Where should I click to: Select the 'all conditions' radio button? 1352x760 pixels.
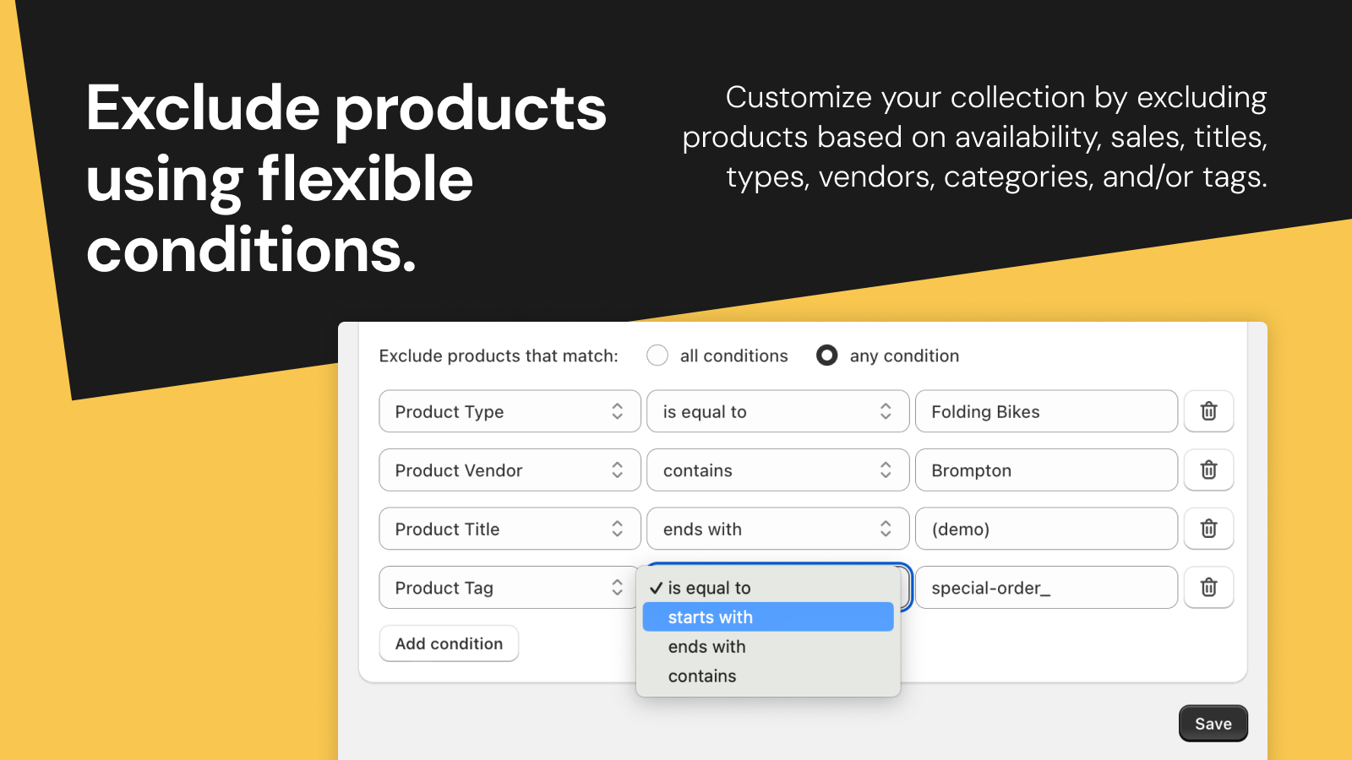coord(657,356)
